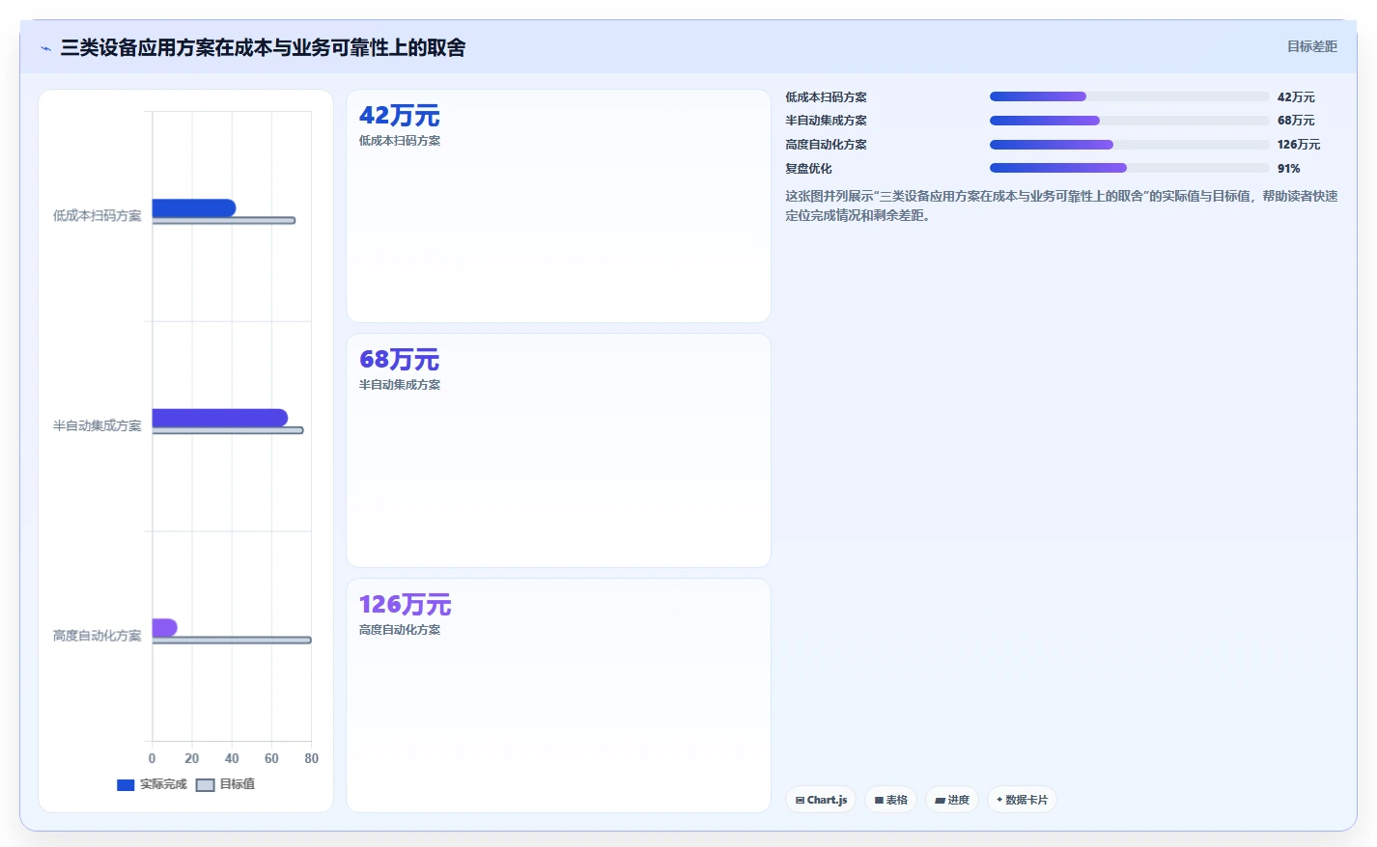Viewport: 1377px width, 847px height.
Task: Click the x-axis tick label 0
Action: [152, 759]
